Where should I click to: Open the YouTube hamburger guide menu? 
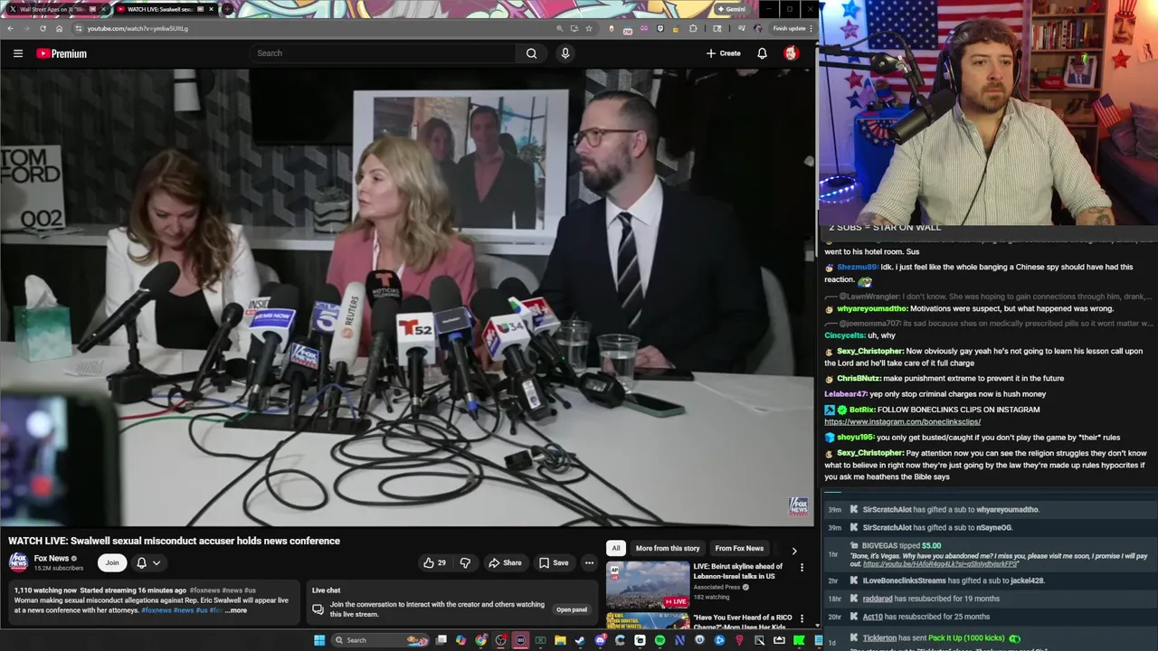[x=18, y=53]
